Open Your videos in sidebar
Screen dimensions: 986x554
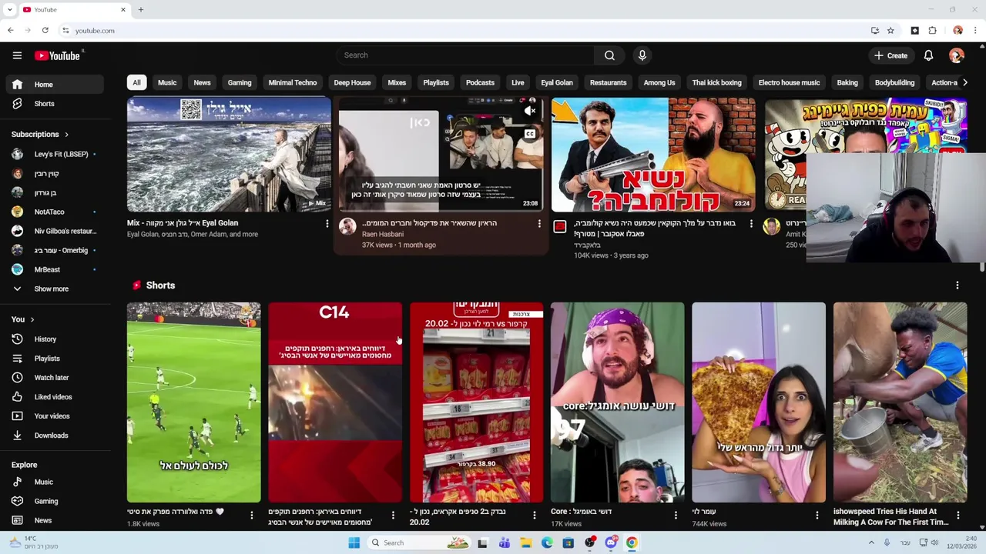pos(54,416)
